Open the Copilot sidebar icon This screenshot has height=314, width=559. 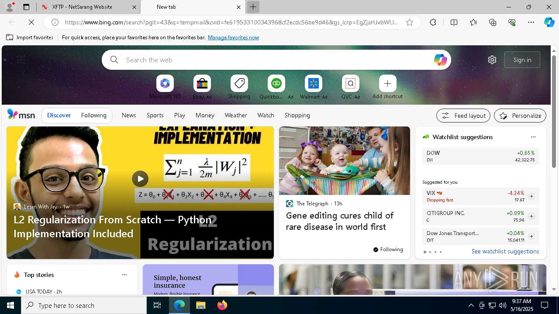(x=549, y=22)
